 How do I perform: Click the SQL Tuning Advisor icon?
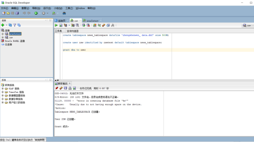click(x=77, y=25)
